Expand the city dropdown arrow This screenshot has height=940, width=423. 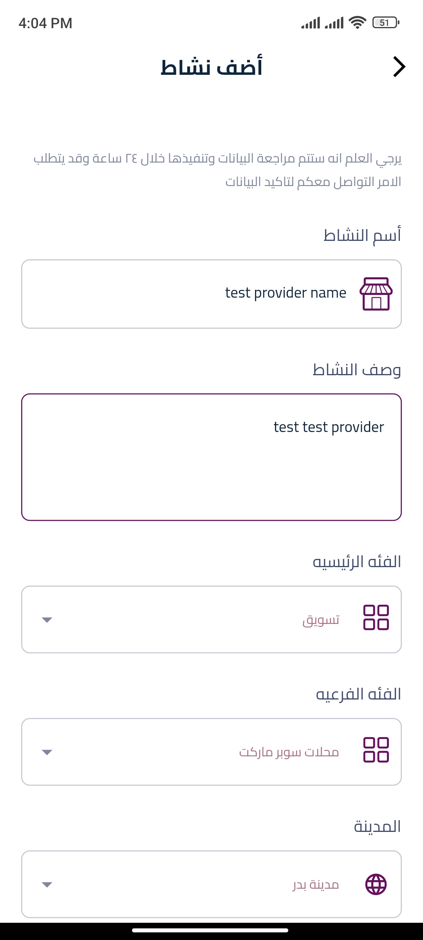pos(47,884)
